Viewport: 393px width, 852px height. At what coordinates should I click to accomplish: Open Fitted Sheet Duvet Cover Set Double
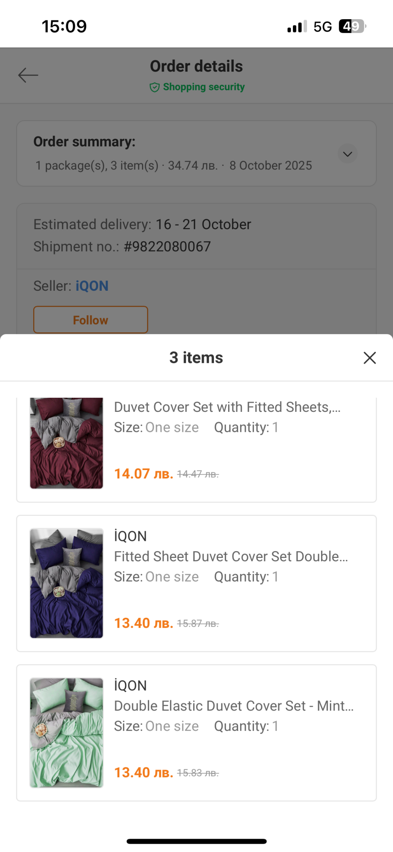[231, 556]
